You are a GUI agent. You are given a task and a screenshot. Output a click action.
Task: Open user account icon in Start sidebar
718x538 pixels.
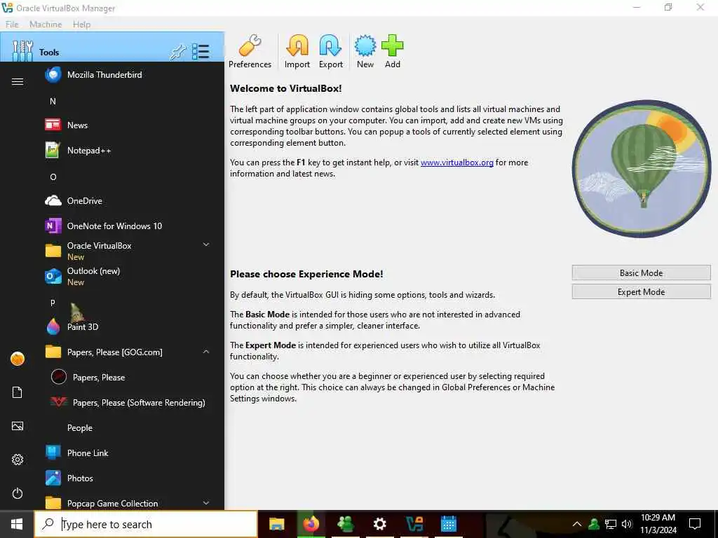18,359
